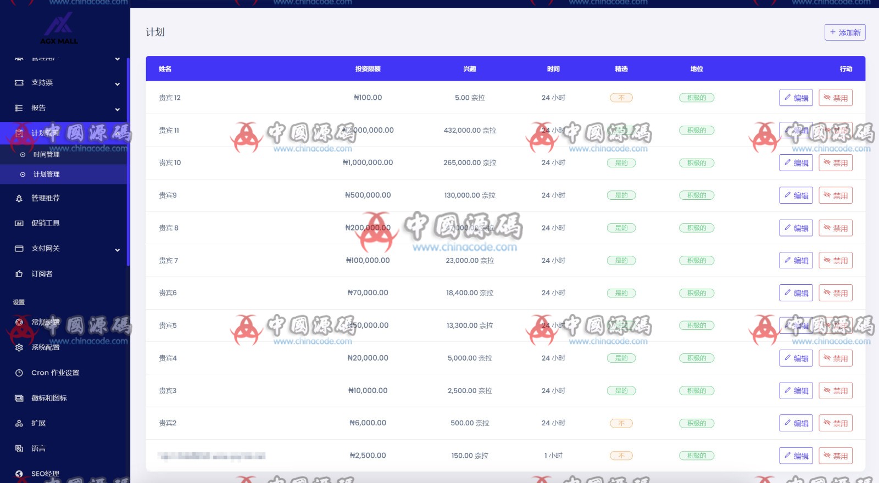Disable the ₦2,500.00 plan row
Image resolution: width=879 pixels, height=483 pixels.
point(835,456)
